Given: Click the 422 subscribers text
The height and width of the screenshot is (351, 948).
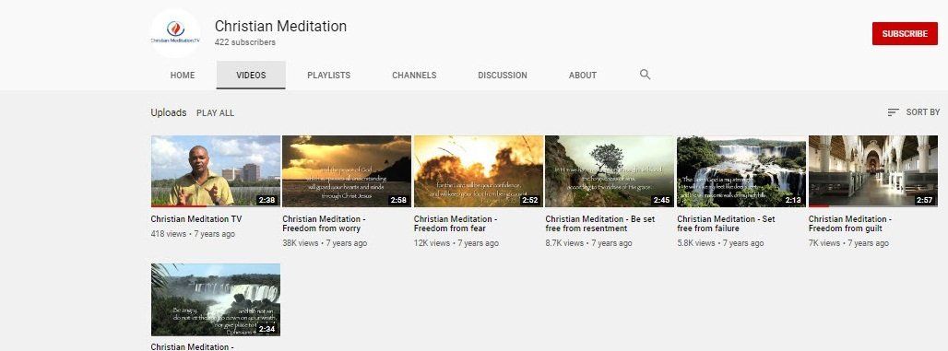Looking at the screenshot, I should click(245, 42).
